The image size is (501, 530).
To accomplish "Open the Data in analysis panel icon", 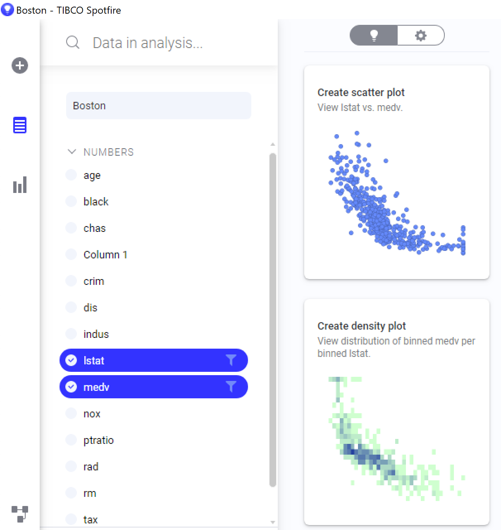I will pyautogui.click(x=19, y=125).
